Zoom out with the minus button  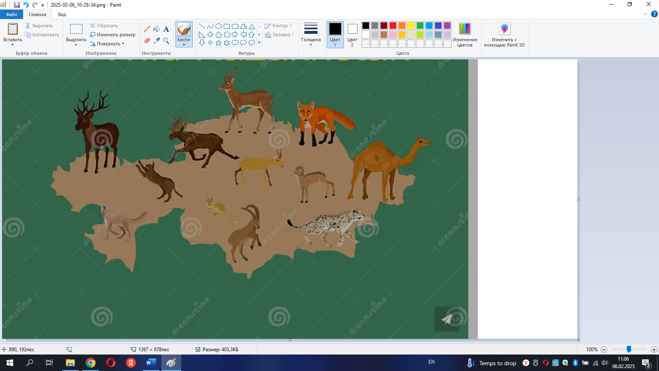(604, 350)
